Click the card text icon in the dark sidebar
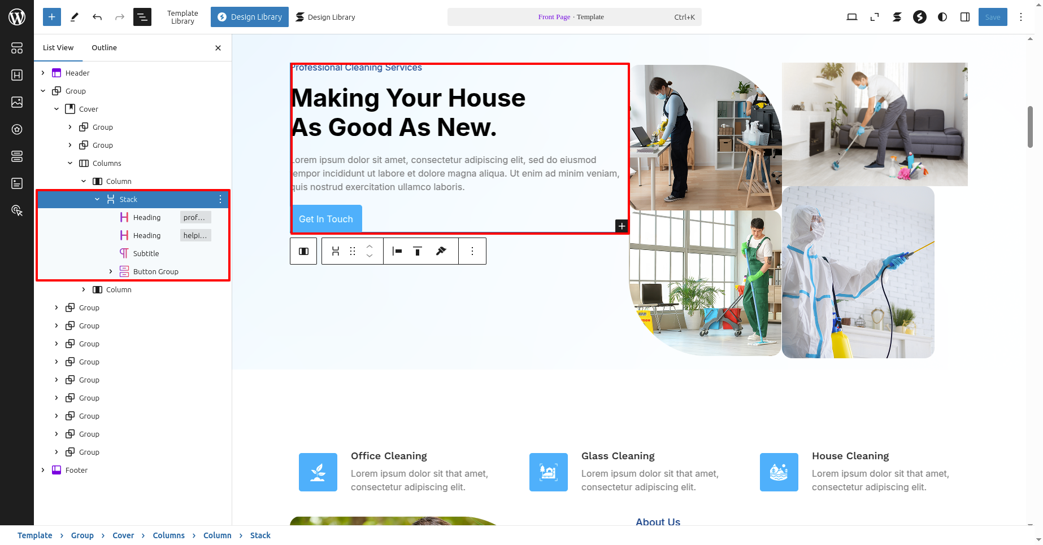1043x545 pixels. tap(17, 183)
